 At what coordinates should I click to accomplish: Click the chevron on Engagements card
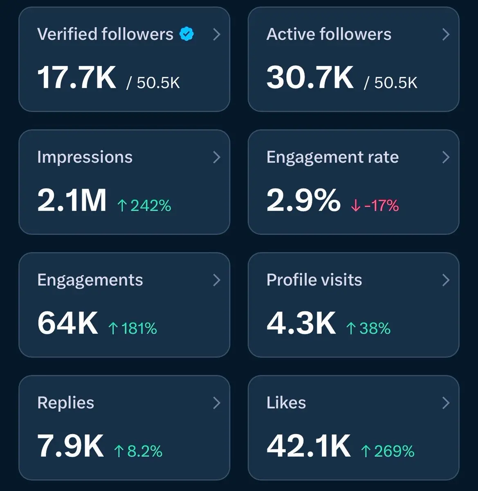tap(217, 280)
